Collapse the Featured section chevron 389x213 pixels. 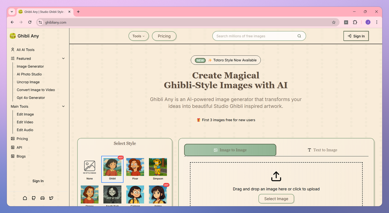(63, 59)
